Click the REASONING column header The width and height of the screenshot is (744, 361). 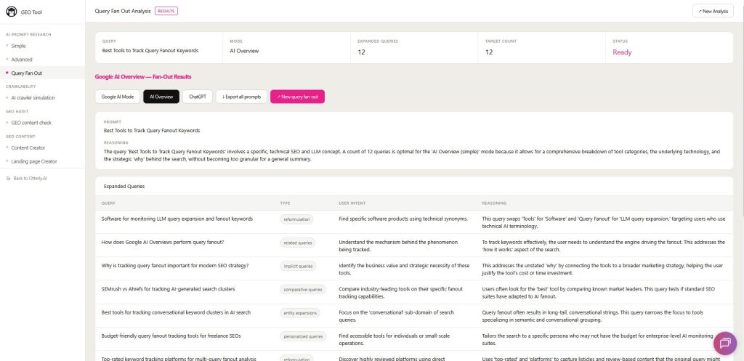tap(494, 203)
